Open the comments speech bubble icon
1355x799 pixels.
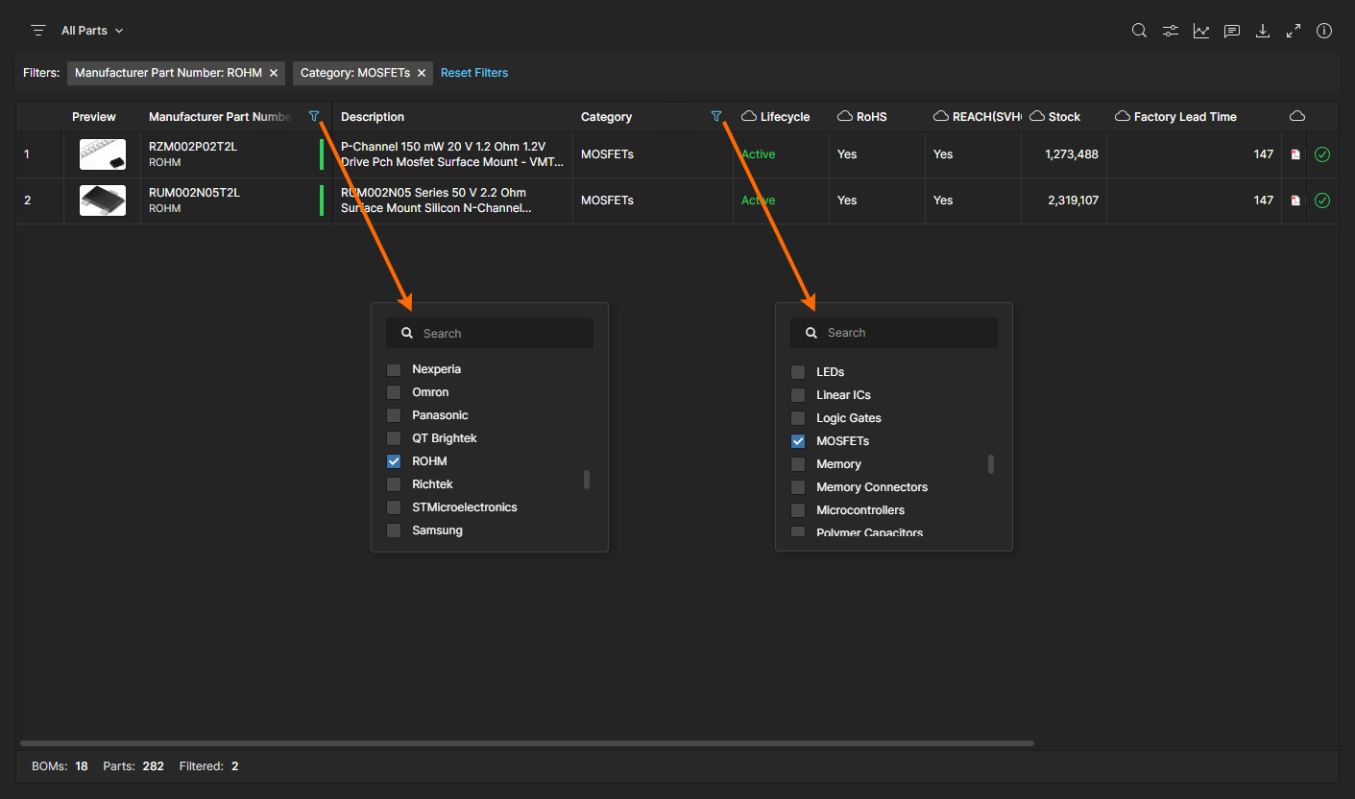[x=1231, y=31]
